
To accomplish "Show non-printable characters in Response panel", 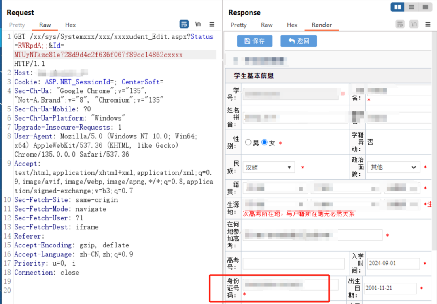I will coord(414,24).
